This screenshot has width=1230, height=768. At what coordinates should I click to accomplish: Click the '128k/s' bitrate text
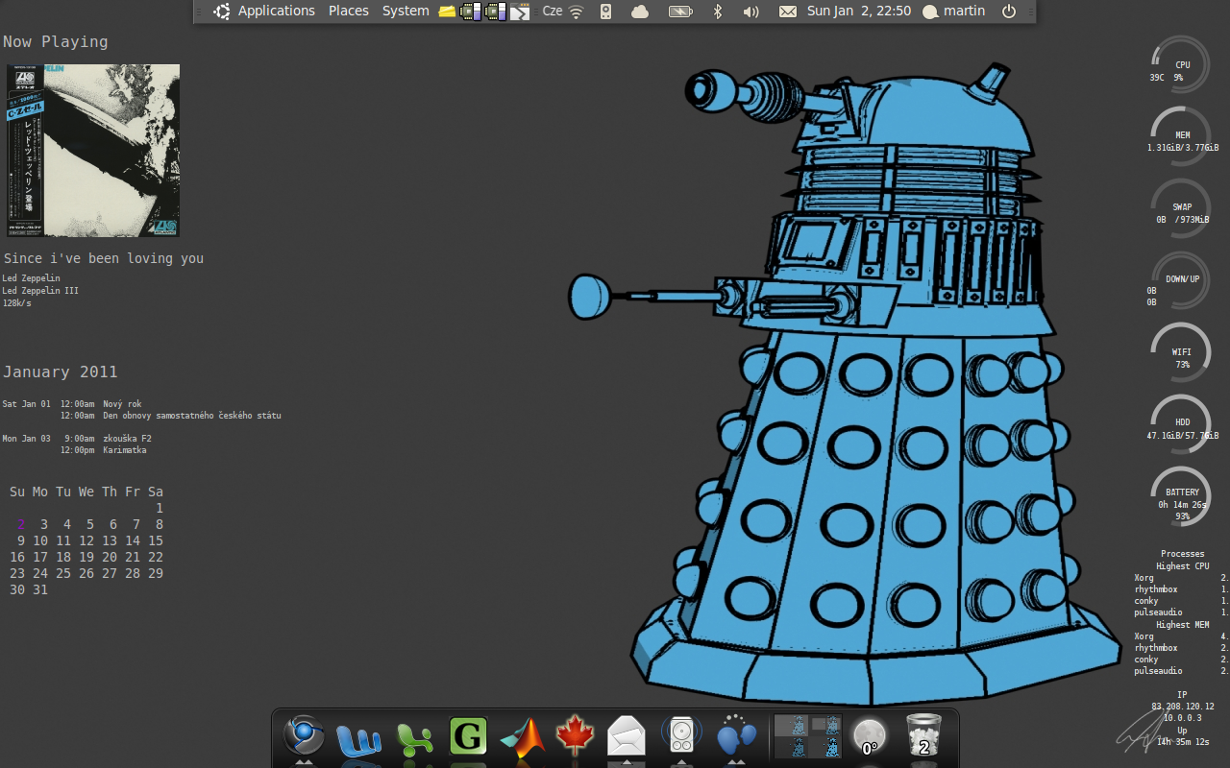(16, 302)
